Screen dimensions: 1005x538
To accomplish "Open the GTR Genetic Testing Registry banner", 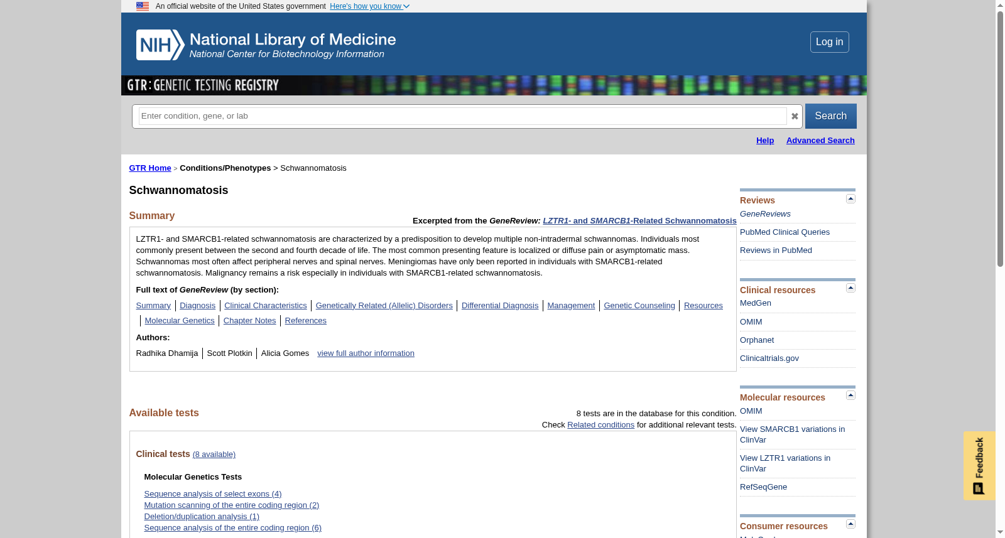I will point(203,85).
